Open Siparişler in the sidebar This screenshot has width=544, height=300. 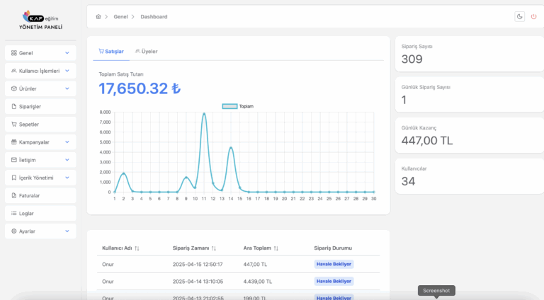pos(40,106)
